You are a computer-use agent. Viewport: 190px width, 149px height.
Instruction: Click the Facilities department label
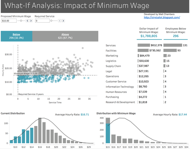coord(111,51)
